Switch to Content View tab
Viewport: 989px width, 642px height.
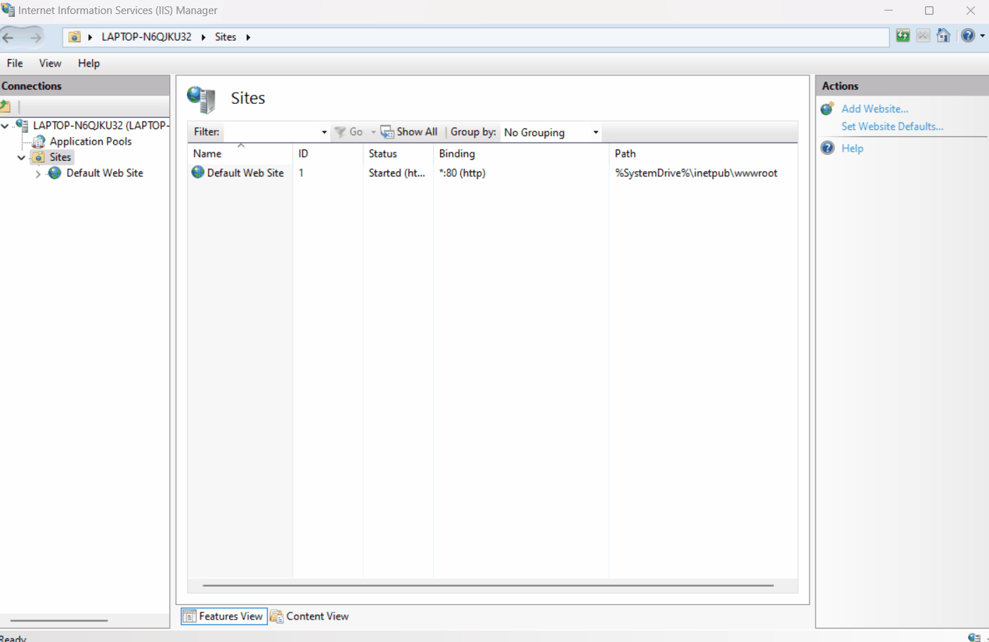(x=310, y=616)
